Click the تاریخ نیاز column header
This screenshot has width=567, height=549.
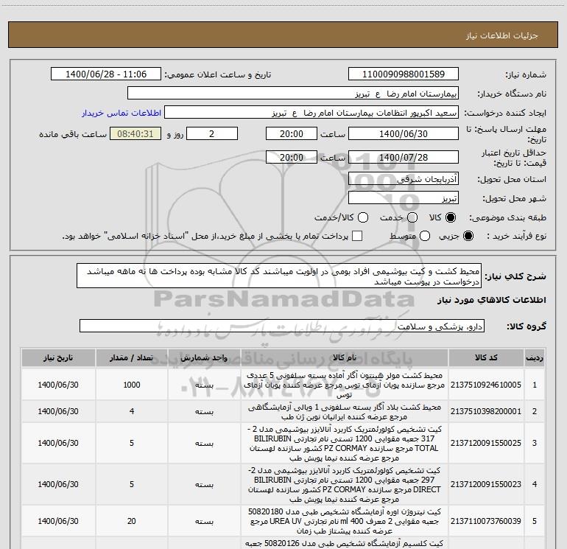coord(58,357)
